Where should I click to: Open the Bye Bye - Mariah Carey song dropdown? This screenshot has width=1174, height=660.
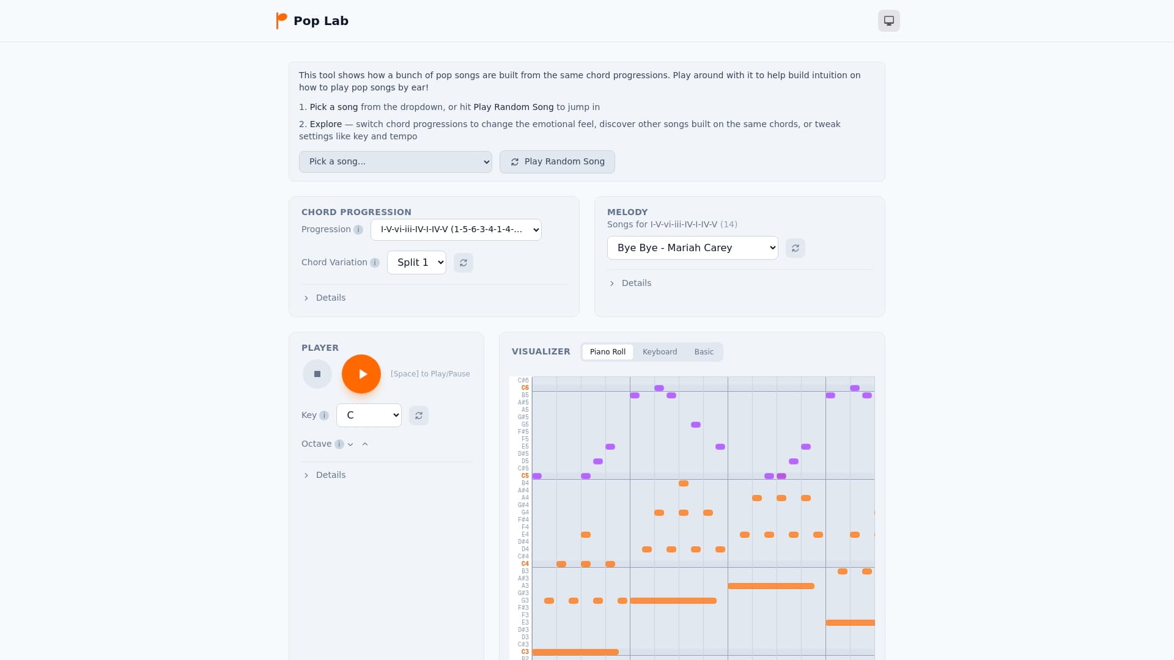692,248
